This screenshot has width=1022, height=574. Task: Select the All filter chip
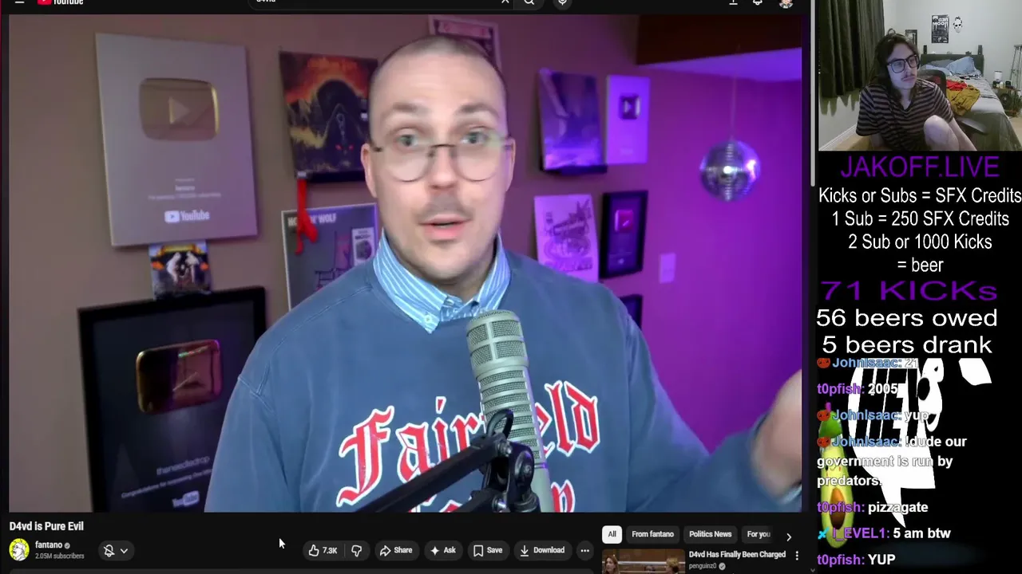[612, 534]
